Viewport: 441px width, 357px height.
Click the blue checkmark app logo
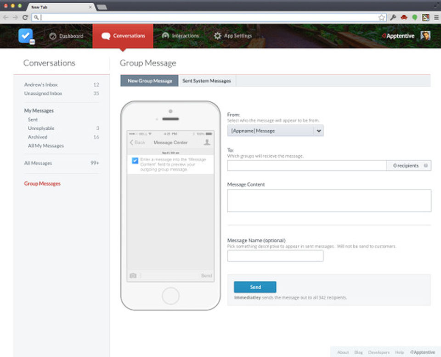pos(26,36)
